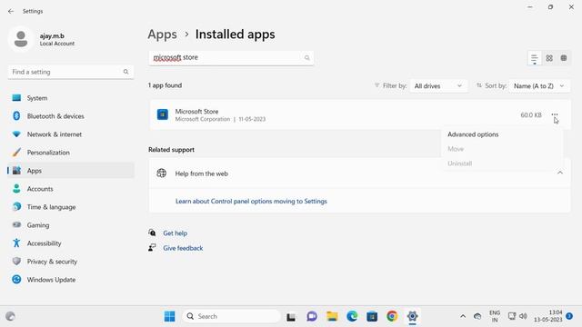Go back using the Settings back arrow

pos(11,11)
